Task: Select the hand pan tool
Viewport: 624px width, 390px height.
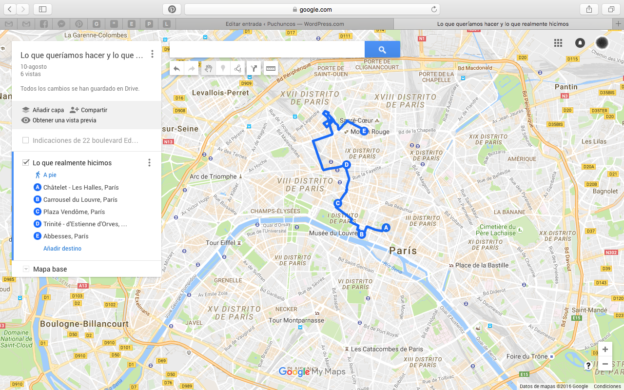Action: pos(209,69)
